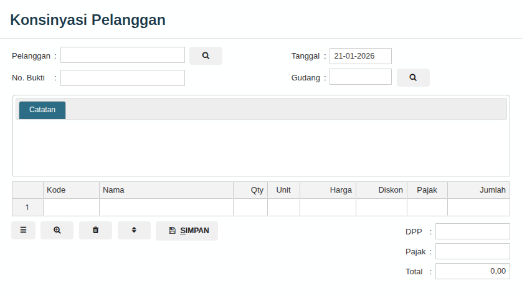This screenshot has height=293, width=522.
Task: Focus the No. Bukti input field
Action: 123,78
